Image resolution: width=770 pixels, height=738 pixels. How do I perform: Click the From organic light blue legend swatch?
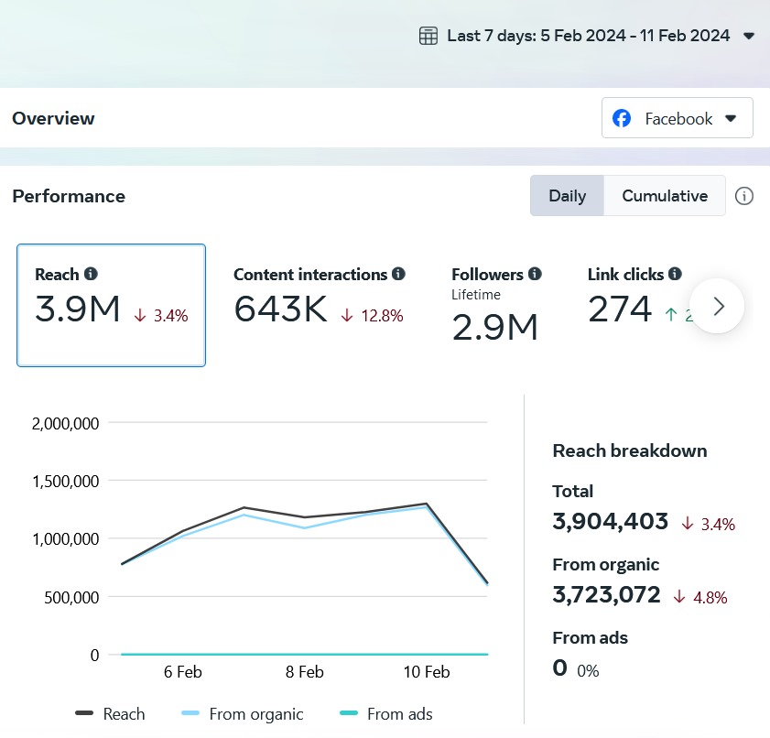tap(191, 714)
